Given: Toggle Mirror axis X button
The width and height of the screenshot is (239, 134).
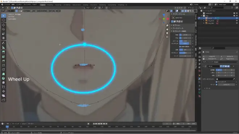Looking at the screenshot, I should tap(219, 70).
